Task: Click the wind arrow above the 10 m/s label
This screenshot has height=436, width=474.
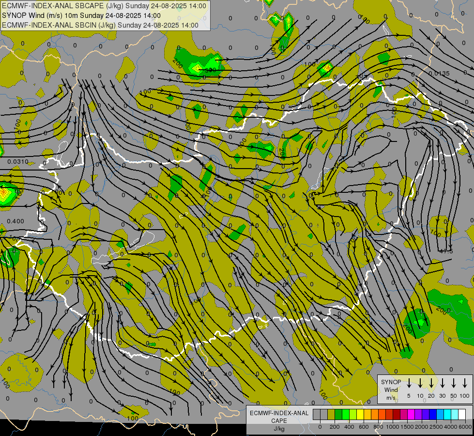Action: pos(420,383)
